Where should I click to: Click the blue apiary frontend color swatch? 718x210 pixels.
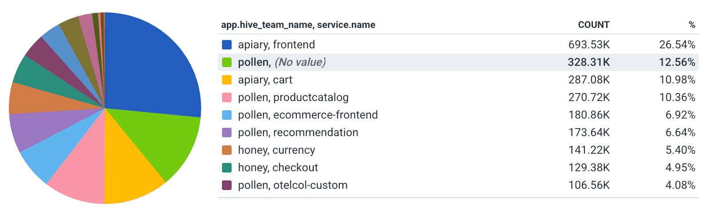(x=227, y=45)
